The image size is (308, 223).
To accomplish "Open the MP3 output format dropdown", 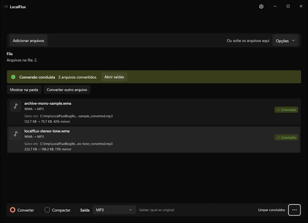I will tap(114, 210).
